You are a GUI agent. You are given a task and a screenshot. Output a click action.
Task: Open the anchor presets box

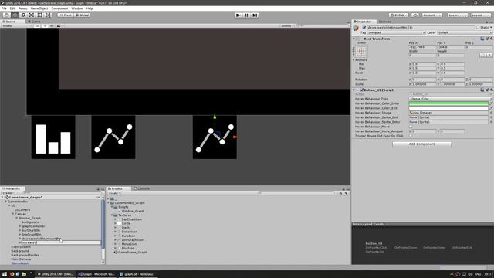point(362,51)
